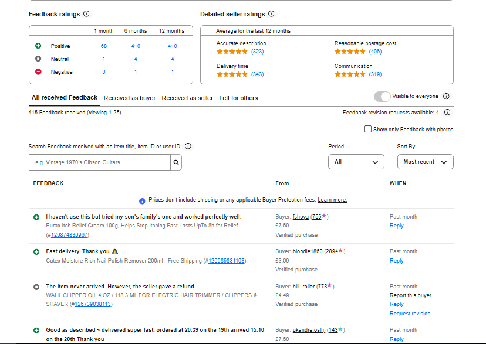Reply to ukandre.oslhj's feedback

pos(396,339)
